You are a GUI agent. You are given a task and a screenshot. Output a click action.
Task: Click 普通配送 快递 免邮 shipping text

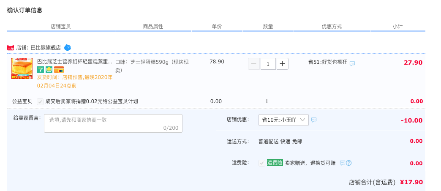280,141
